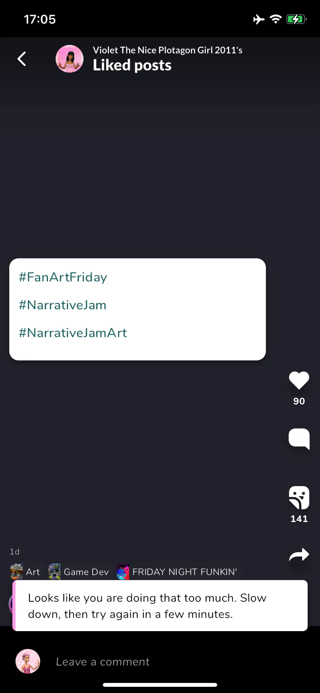Tap the sticker reaction icon
Screen dimensions: 320x693
299,498
